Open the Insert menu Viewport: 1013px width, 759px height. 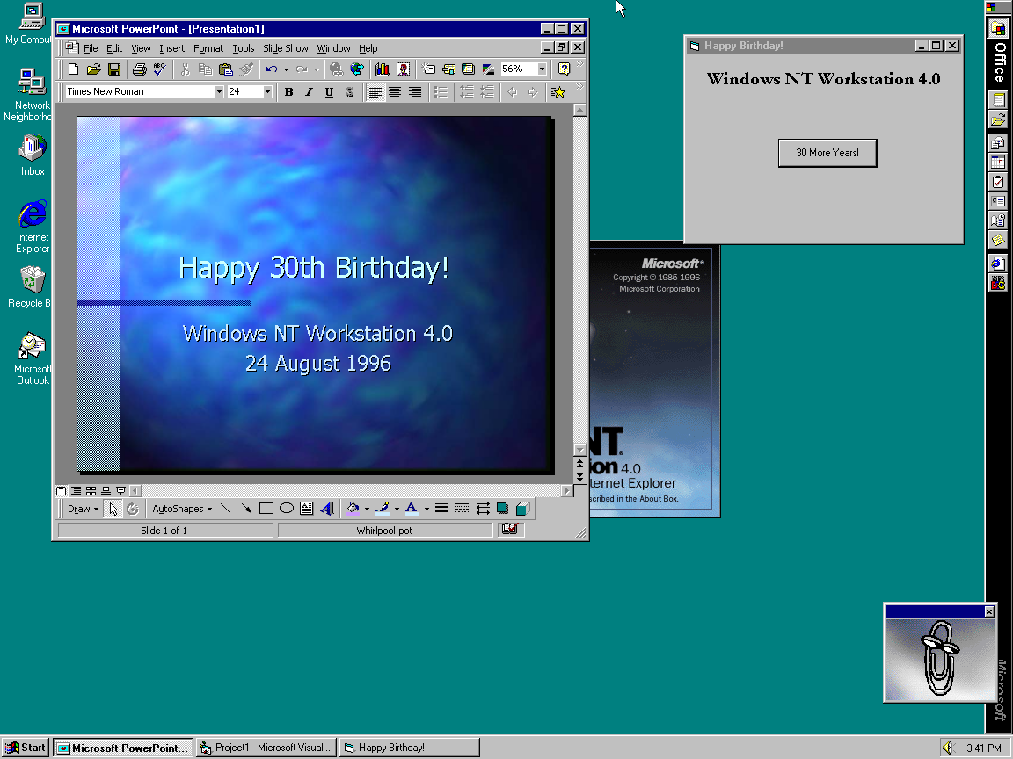click(x=171, y=48)
